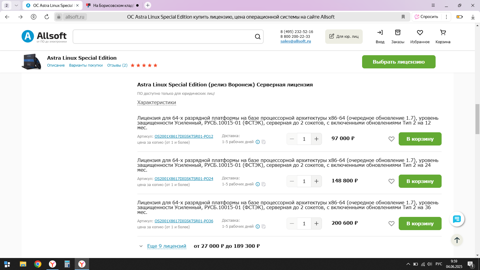The width and height of the screenshot is (480, 270).
Task: Select the ОС Astra Linux Special tab
Action: tap(53, 5)
